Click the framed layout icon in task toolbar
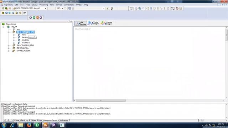The height and width of the screenshot is (128, 228). [x=172, y=9]
